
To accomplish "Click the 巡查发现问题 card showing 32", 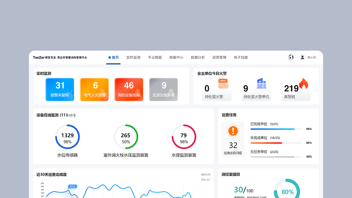I will coord(233,139).
